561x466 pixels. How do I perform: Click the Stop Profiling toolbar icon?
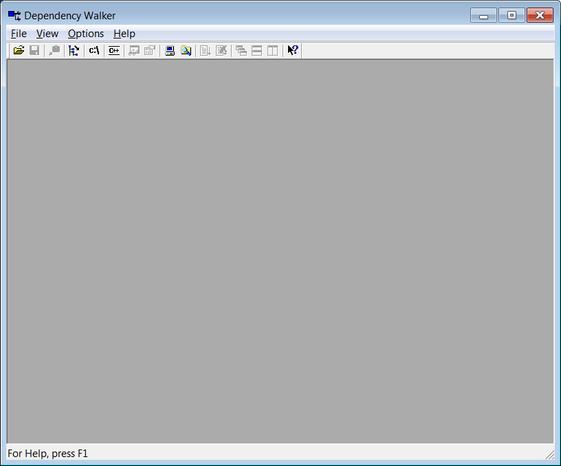coord(221,50)
